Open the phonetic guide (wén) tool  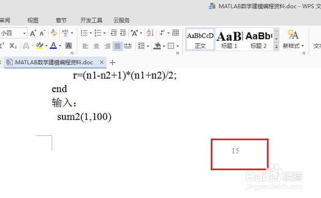65,33
